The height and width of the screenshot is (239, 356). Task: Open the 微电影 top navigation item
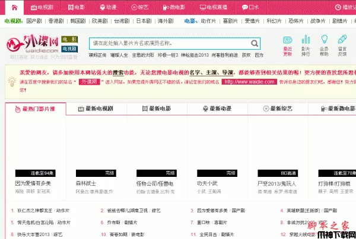(174, 7)
